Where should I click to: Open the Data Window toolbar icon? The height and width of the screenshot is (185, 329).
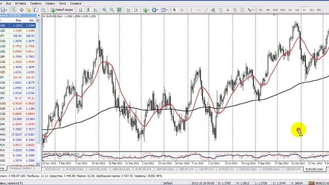[22, 10]
